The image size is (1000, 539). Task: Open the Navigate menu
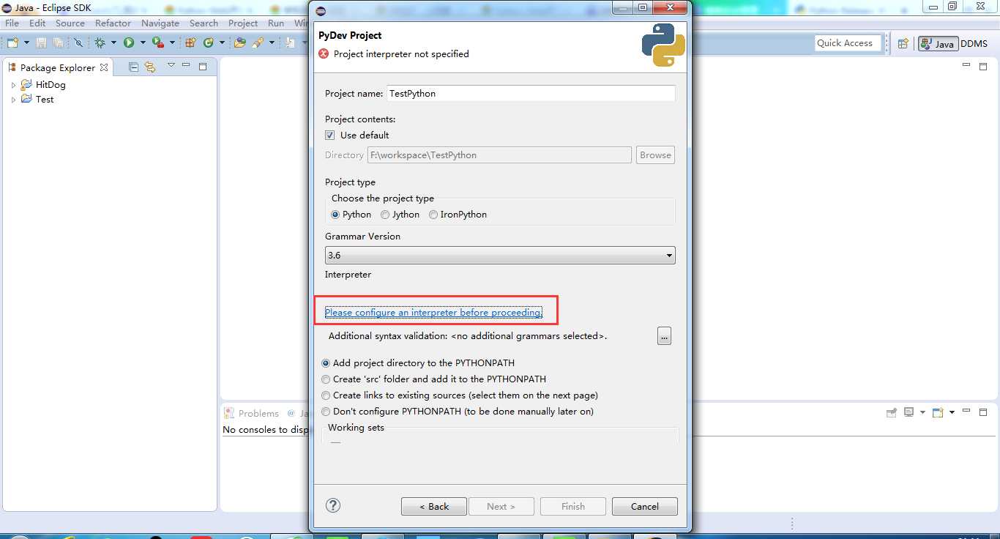click(160, 23)
